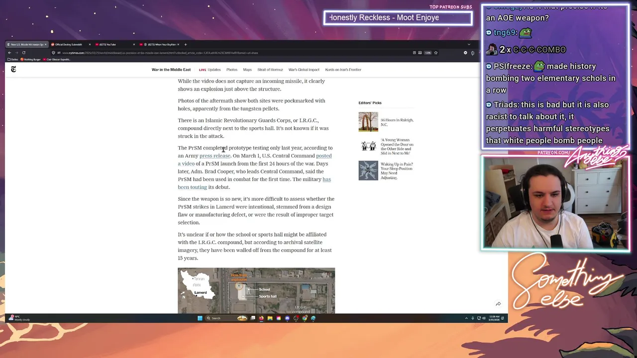Open '36 Hours in Raleigh, N.C.' article
The height and width of the screenshot is (358, 637).
point(397,122)
